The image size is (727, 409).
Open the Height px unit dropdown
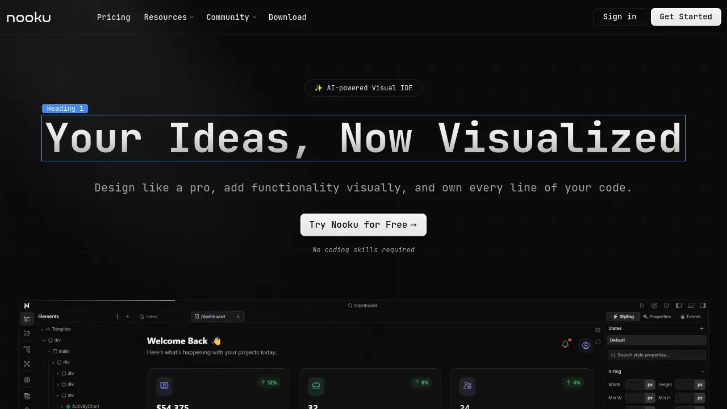click(700, 385)
